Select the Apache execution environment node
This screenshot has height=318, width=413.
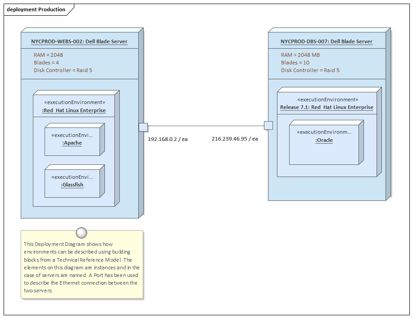pyautogui.click(x=73, y=140)
